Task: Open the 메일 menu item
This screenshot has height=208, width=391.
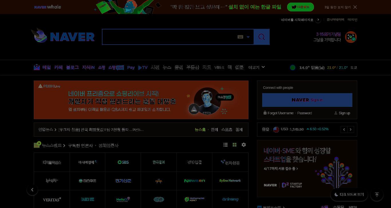Action: [47, 67]
